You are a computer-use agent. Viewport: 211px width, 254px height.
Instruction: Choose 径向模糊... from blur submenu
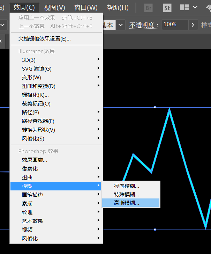[131, 186]
